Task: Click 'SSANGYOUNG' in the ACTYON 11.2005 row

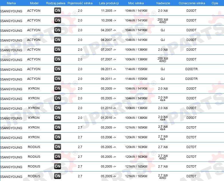Action: tap(11, 11)
